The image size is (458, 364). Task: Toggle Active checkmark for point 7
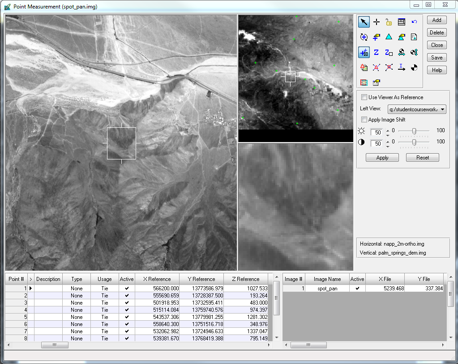pyautogui.click(x=127, y=331)
